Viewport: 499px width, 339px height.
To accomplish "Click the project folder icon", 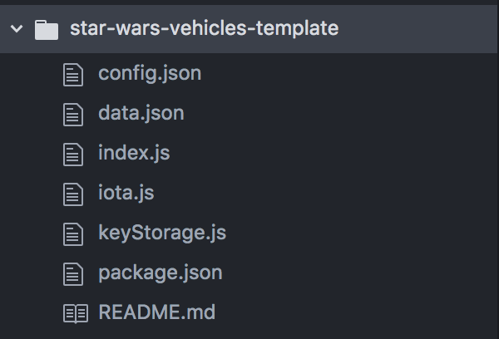I will 47,30.
